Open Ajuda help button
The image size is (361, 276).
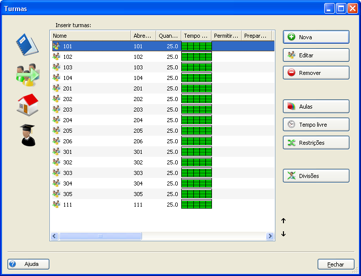(x=28, y=264)
